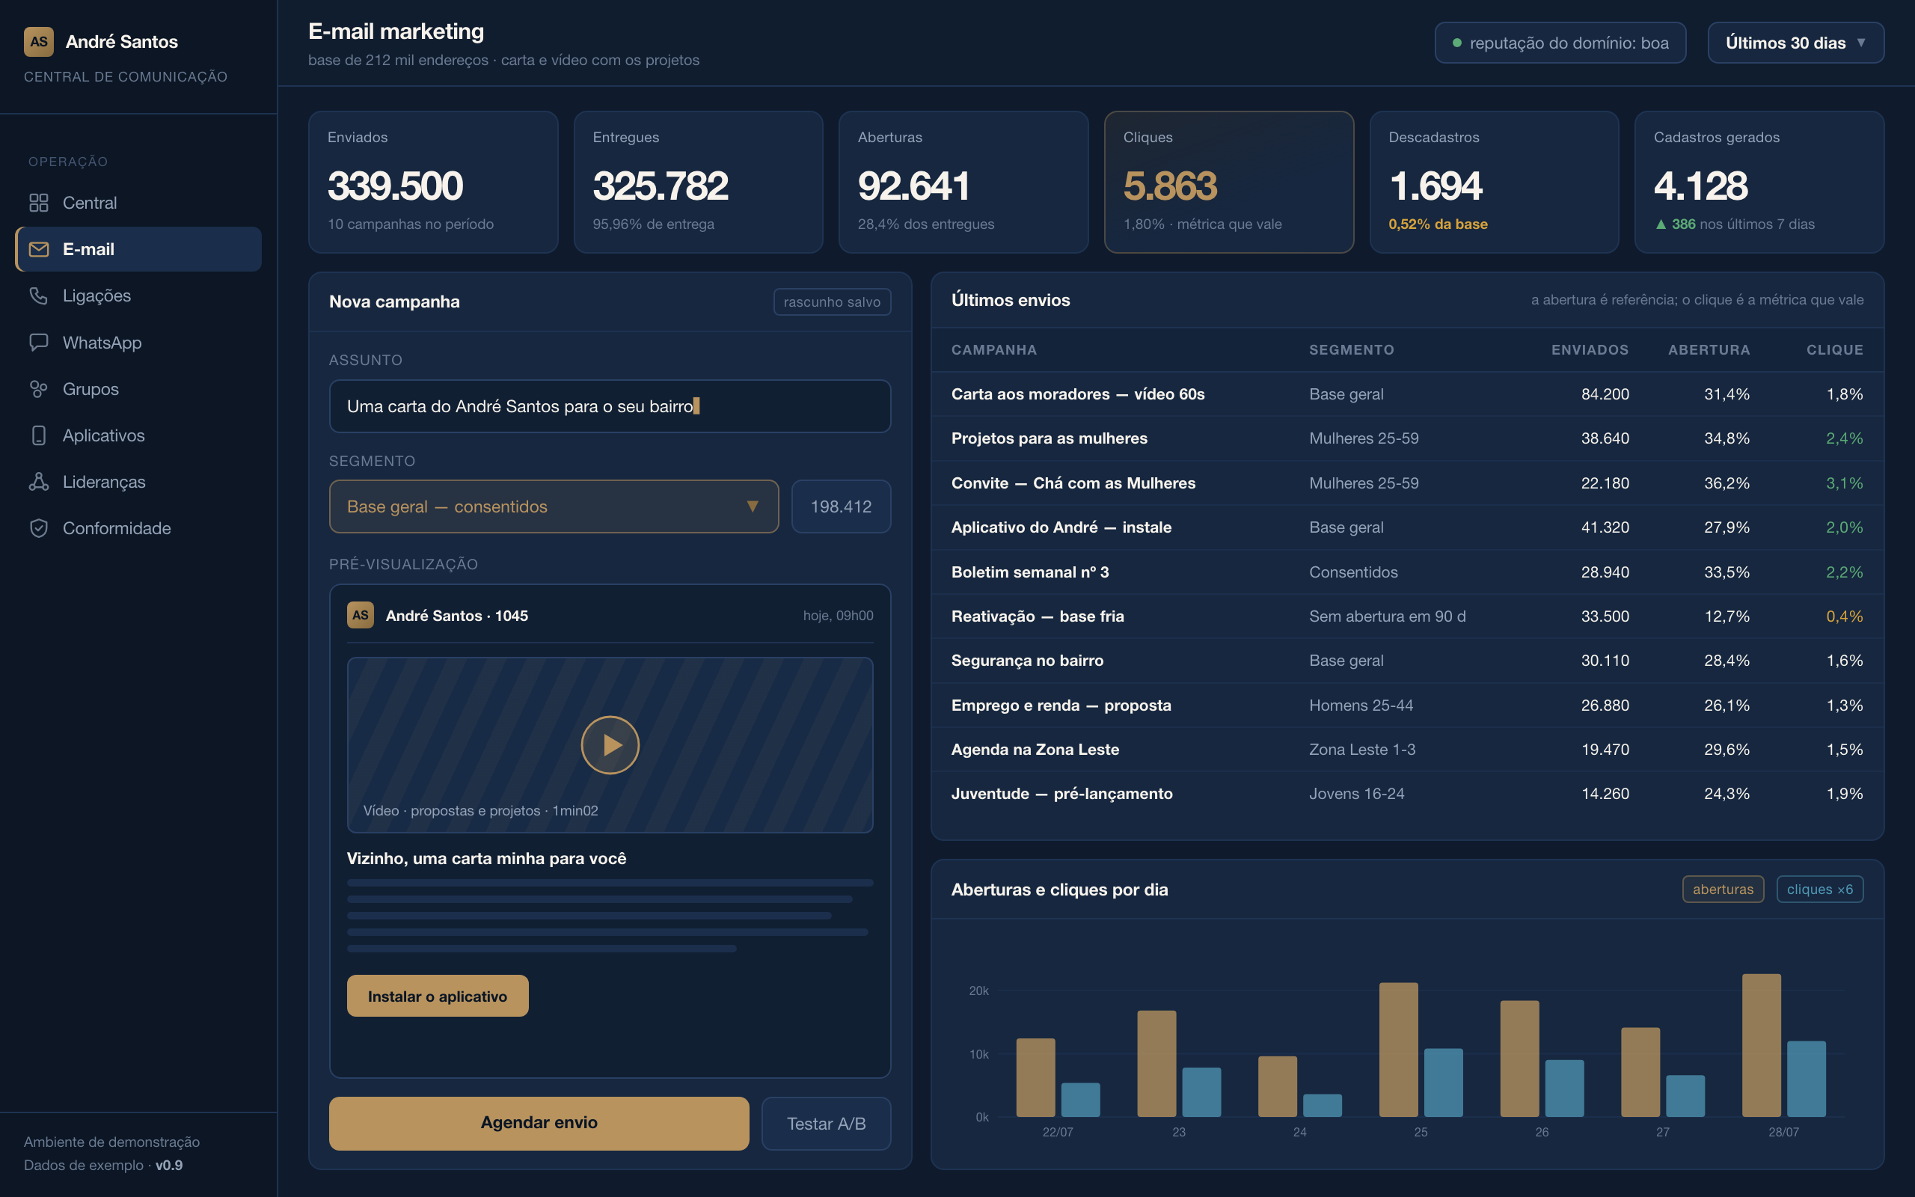Click Agendar envio button
The image size is (1915, 1197).
pyautogui.click(x=539, y=1123)
